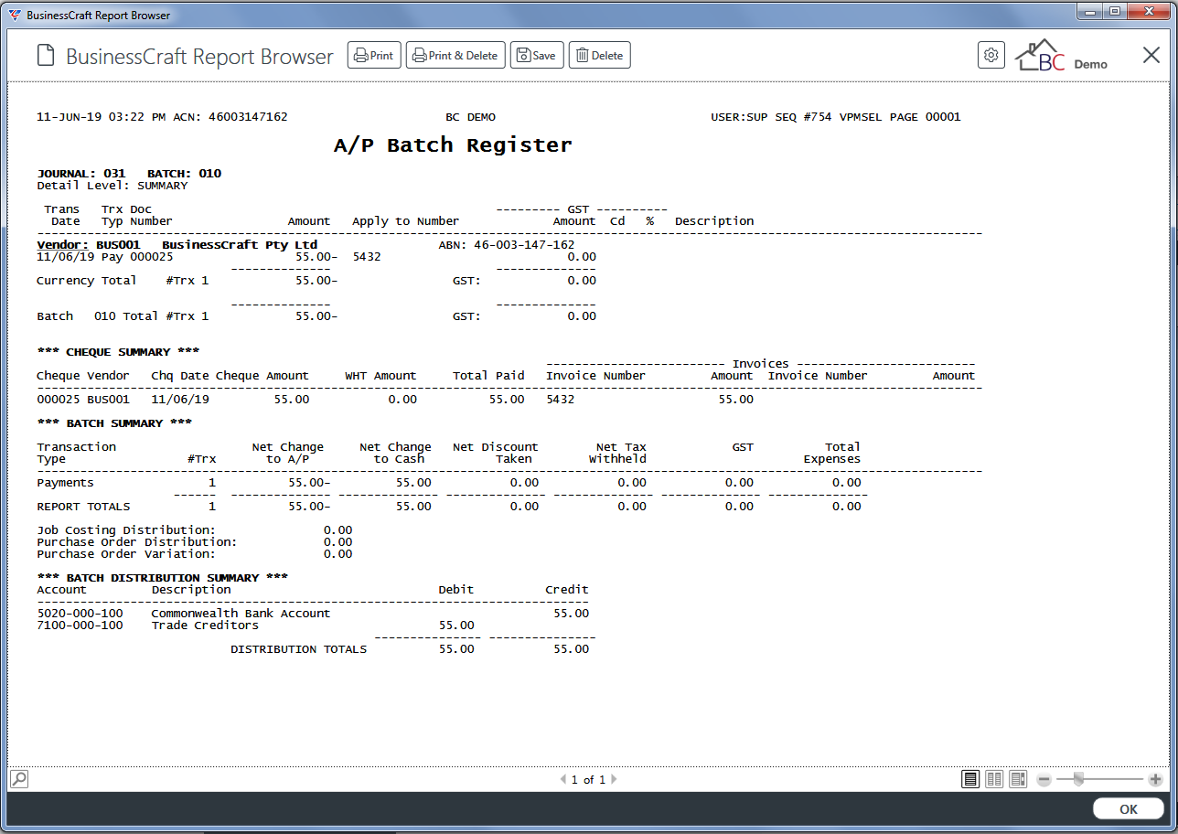Click 'ACN: 46003147162' header text

click(x=230, y=117)
